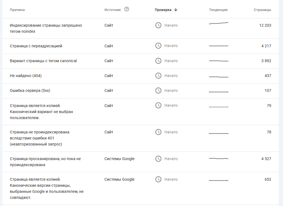Open the Не найдено (404) row

[x=26, y=76]
